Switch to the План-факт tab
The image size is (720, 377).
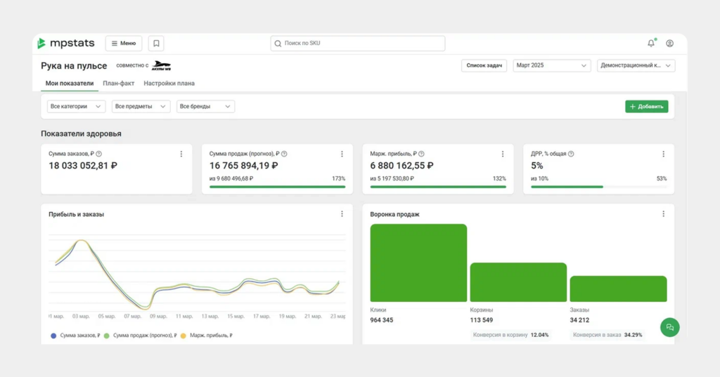pyautogui.click(x=118, y=84)
